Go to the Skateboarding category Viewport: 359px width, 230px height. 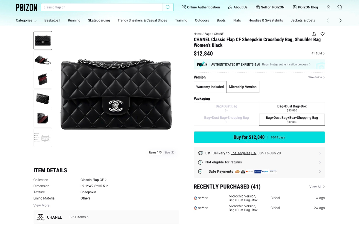[x=99, y=20]
